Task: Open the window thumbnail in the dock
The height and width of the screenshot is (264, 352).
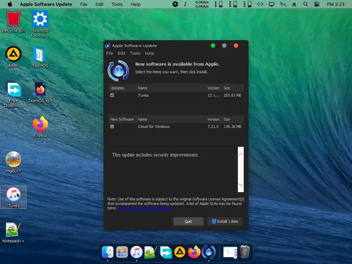Action: (230, 252)
